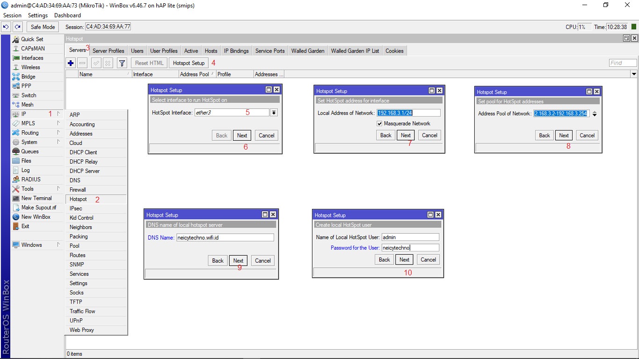The image size is (639, 359).
Task: Toggle the Masquerade Network checkbox
Action: pos(379,123)
